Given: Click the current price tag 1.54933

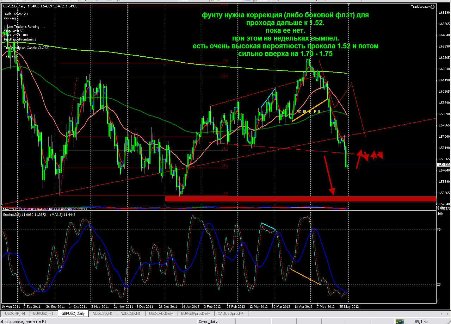Looking at the screenshot, I should click(444, 165).
